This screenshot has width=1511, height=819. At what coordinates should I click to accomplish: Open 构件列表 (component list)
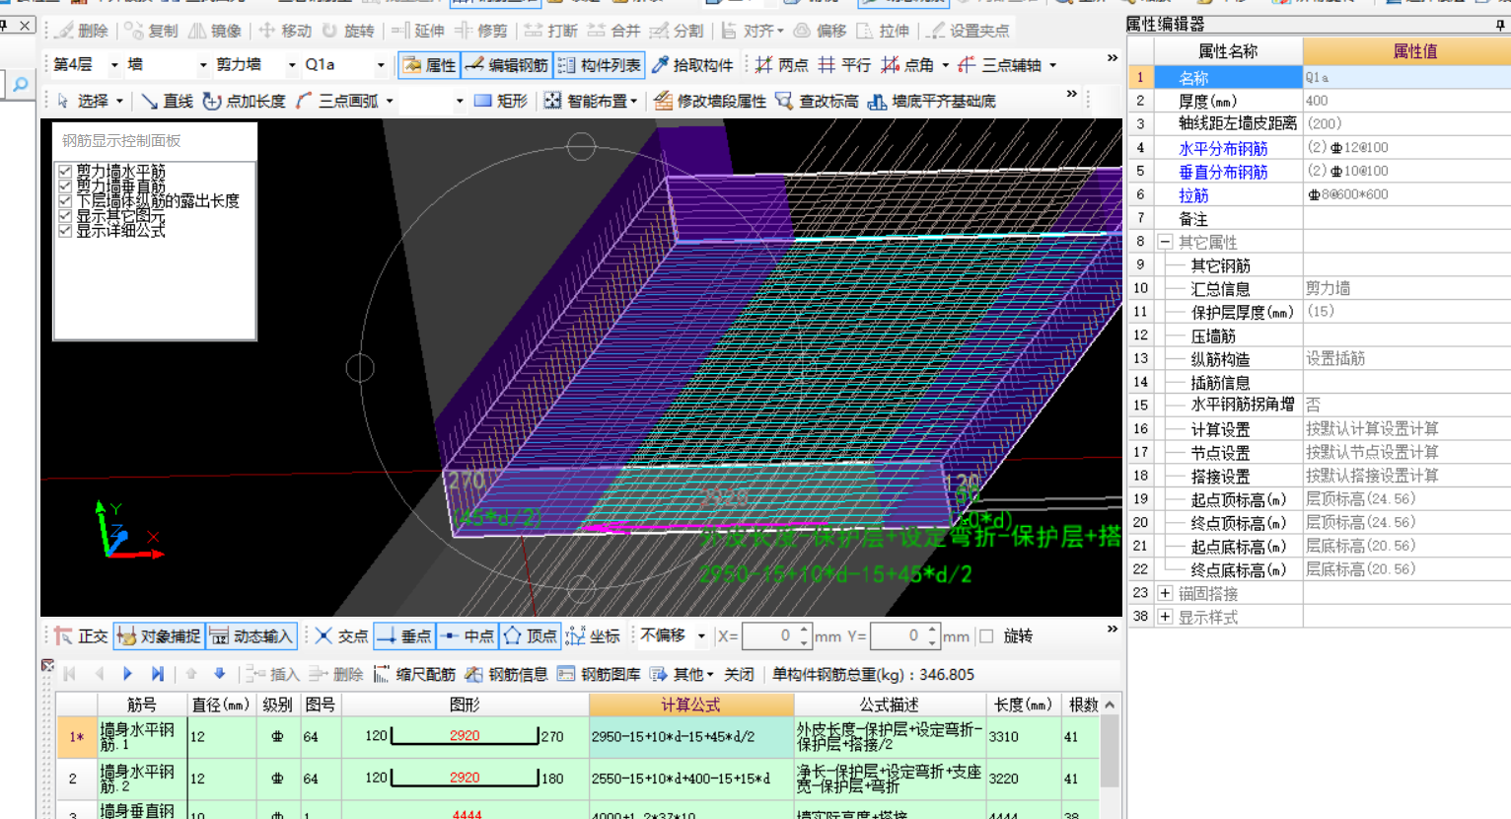point(599,65)
